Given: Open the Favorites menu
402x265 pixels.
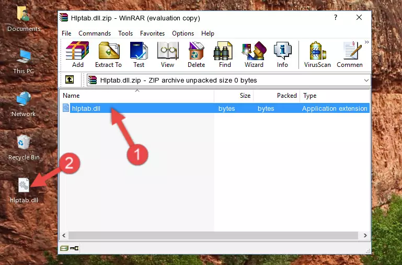Looking at the screenshot, I should [152, 33].
